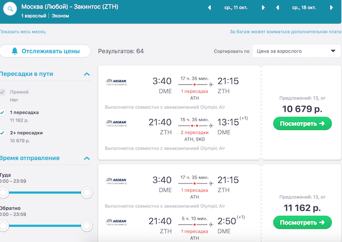
Task: Click "Посмотреть" for the 10 679 р. offer
Action: pyautogui.click(x=302, y=123)
